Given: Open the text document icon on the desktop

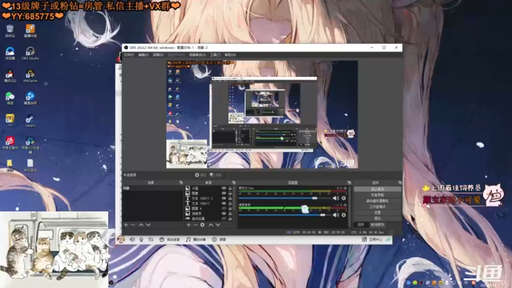Looking at the screenshot, I should point(30,165).
